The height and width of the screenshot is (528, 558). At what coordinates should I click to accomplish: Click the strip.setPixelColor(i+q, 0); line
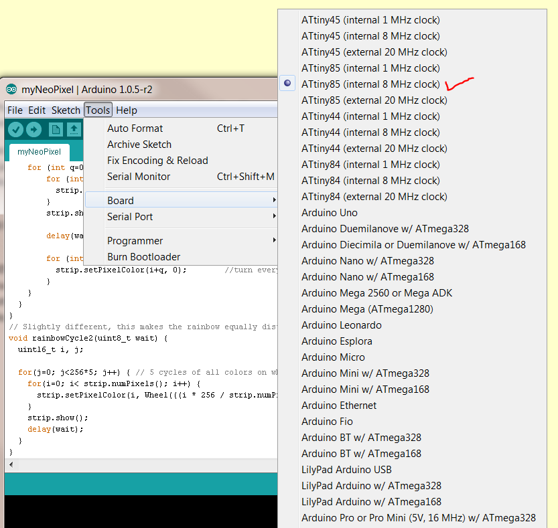coord(121,270)
